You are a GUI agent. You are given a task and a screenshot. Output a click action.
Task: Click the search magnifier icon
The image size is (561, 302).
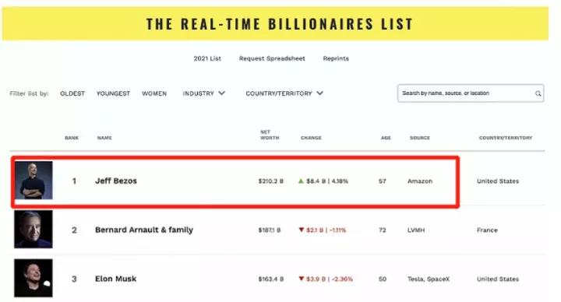tap(538, 93)
